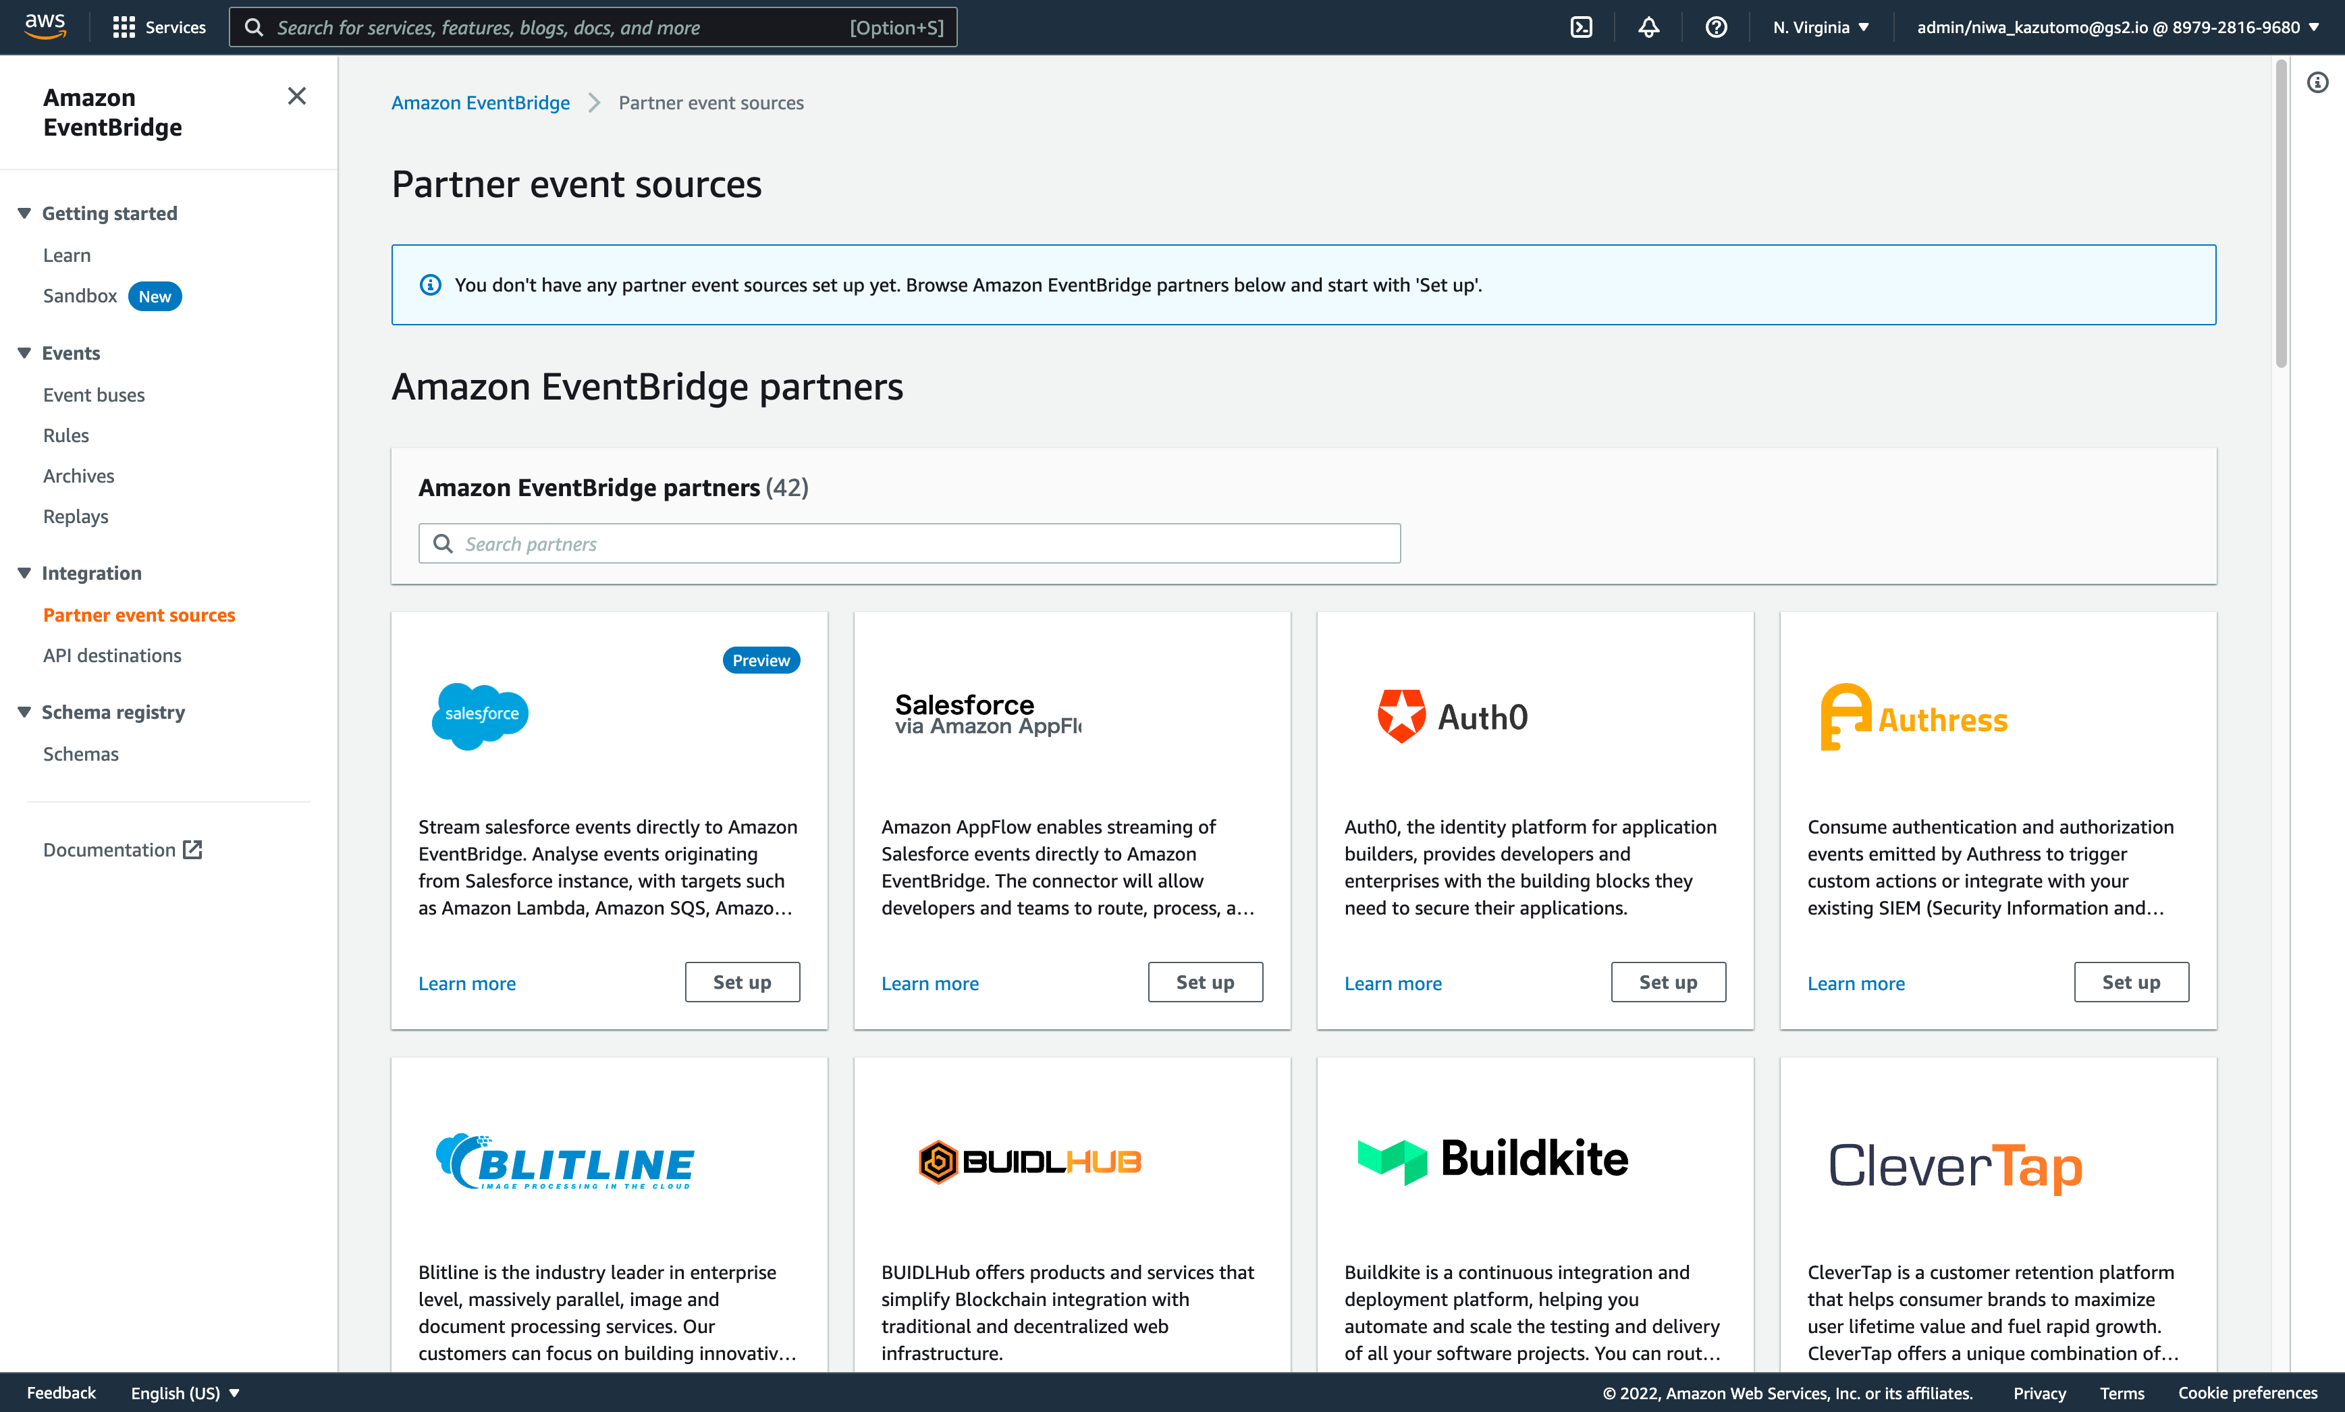Click the info icon in the blue banner

[x=430, y=285]
